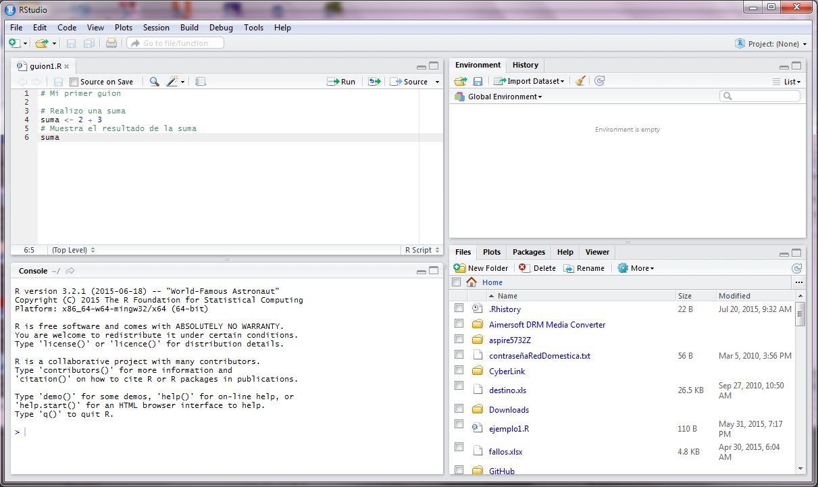Check the Aimersoft DRM Media Converter checkbox
Screen dimensions: 818x487
tap(459, 324)
